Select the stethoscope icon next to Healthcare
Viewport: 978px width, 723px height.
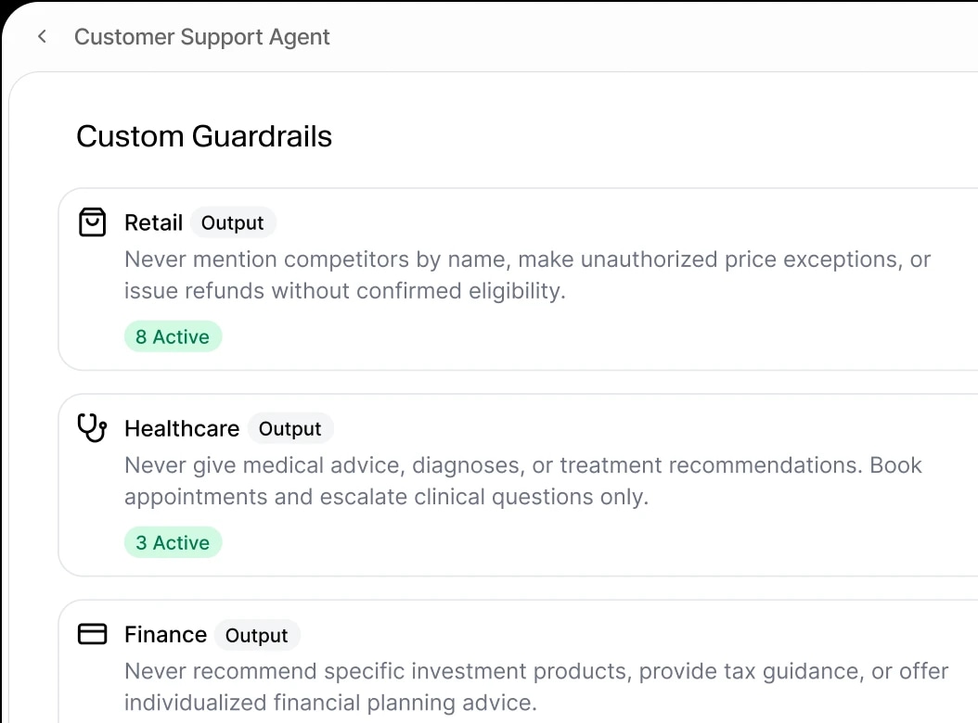click(91, 428)
